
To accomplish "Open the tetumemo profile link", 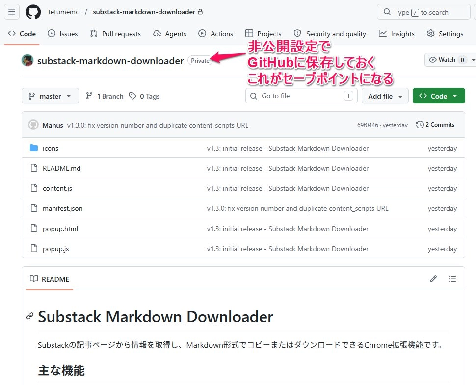I will [64, 12].
